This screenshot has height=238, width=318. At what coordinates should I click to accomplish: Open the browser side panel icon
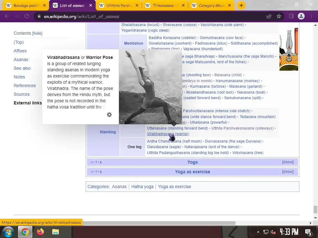291,16
